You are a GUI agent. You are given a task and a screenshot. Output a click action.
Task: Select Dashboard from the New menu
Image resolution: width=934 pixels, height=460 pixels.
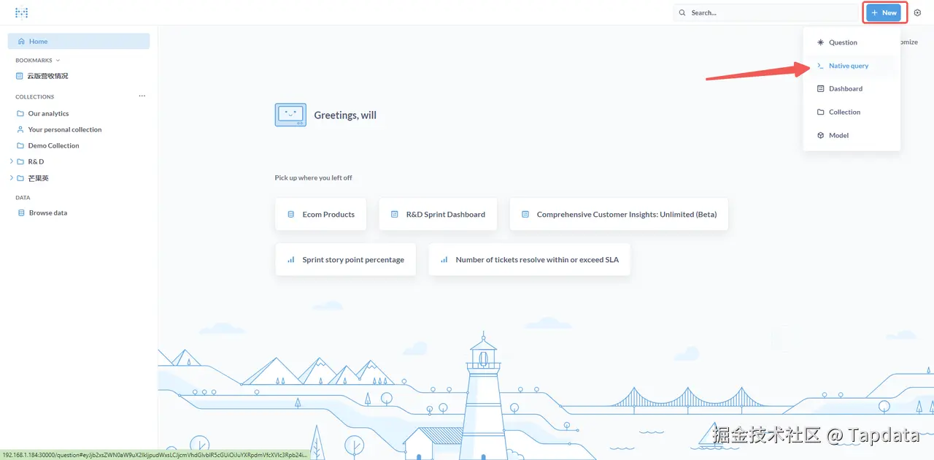click(x=852, y=89)
